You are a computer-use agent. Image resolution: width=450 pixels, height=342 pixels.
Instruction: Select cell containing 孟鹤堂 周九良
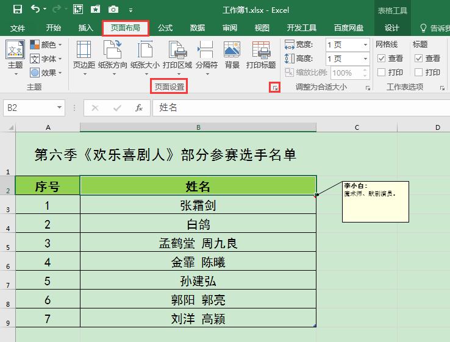tap(198, 243)
